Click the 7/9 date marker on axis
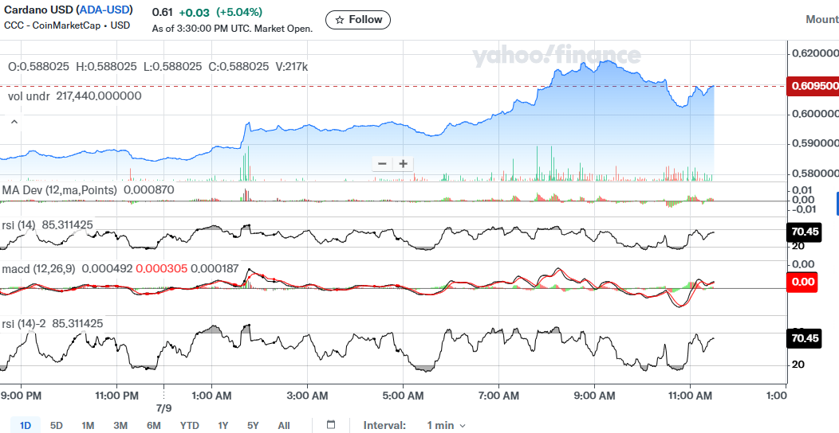 click(163, 408)
